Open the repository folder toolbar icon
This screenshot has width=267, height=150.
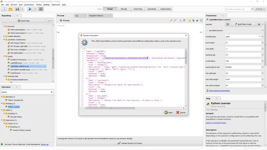(x=10, y=9)
